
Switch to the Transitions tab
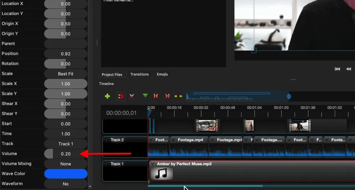coord(139,74)
